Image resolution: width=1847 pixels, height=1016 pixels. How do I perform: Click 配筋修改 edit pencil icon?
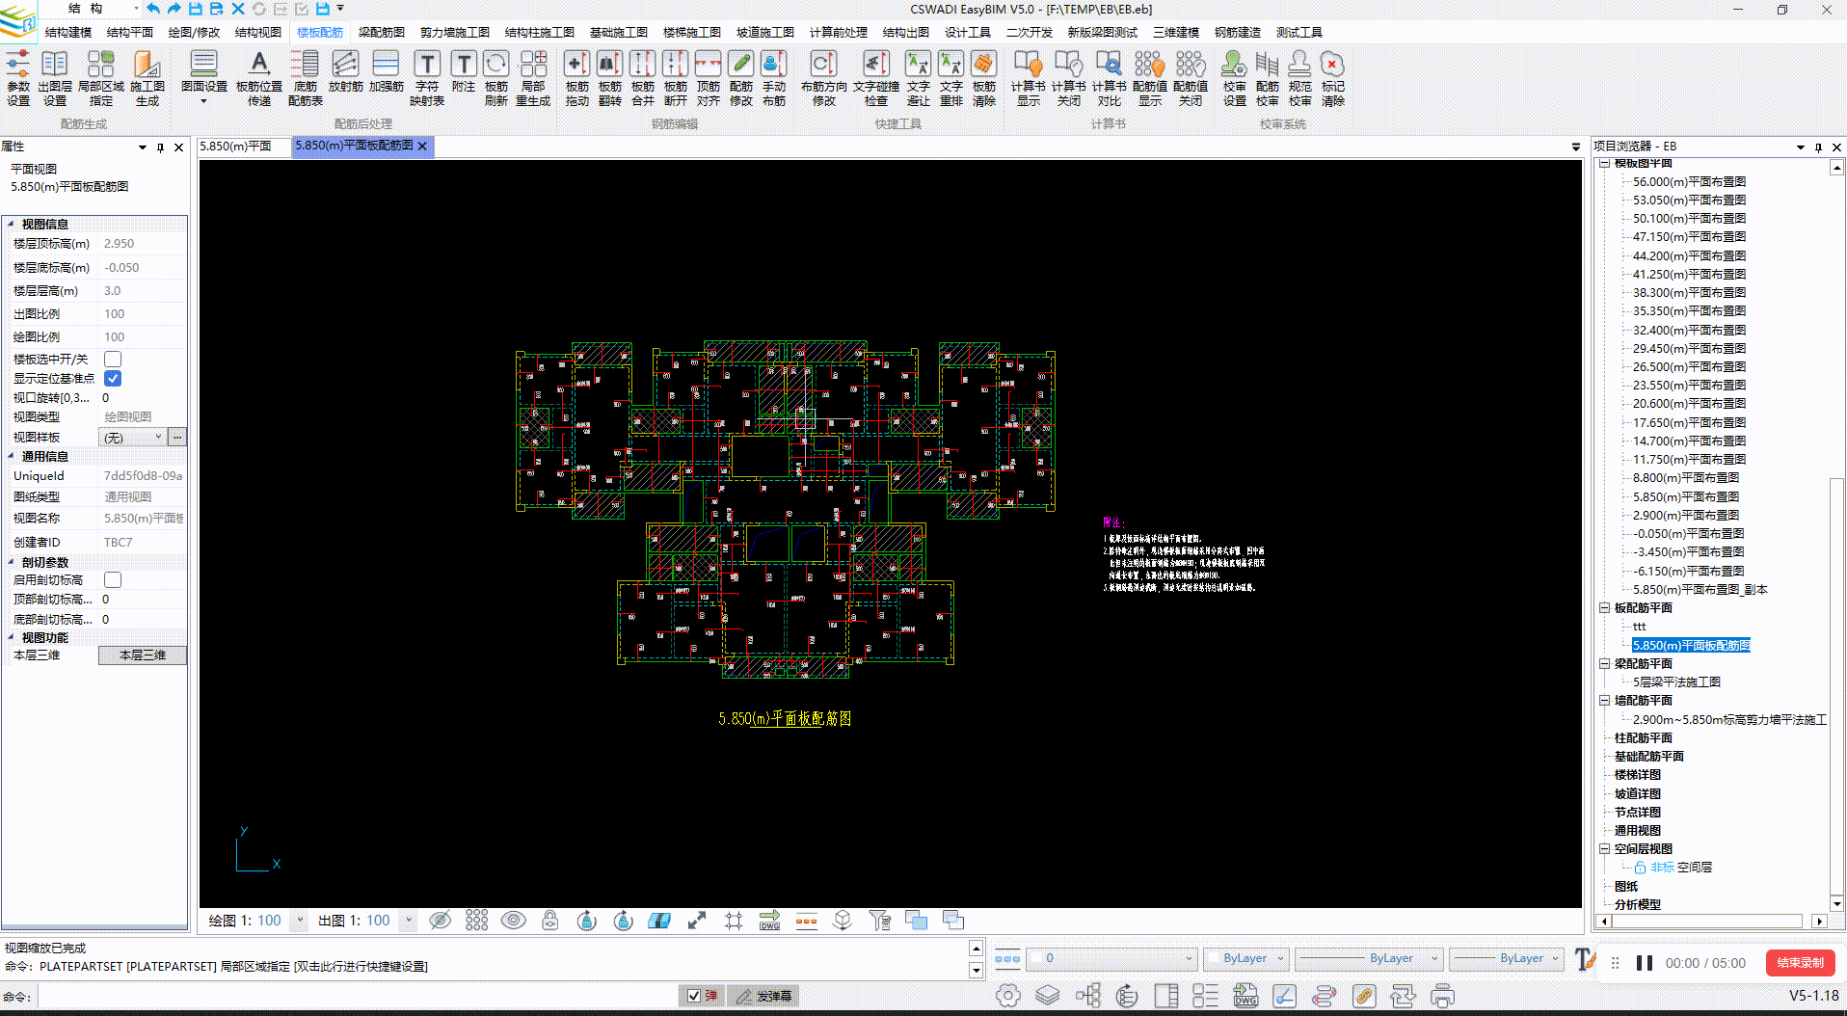coord(741,79)
